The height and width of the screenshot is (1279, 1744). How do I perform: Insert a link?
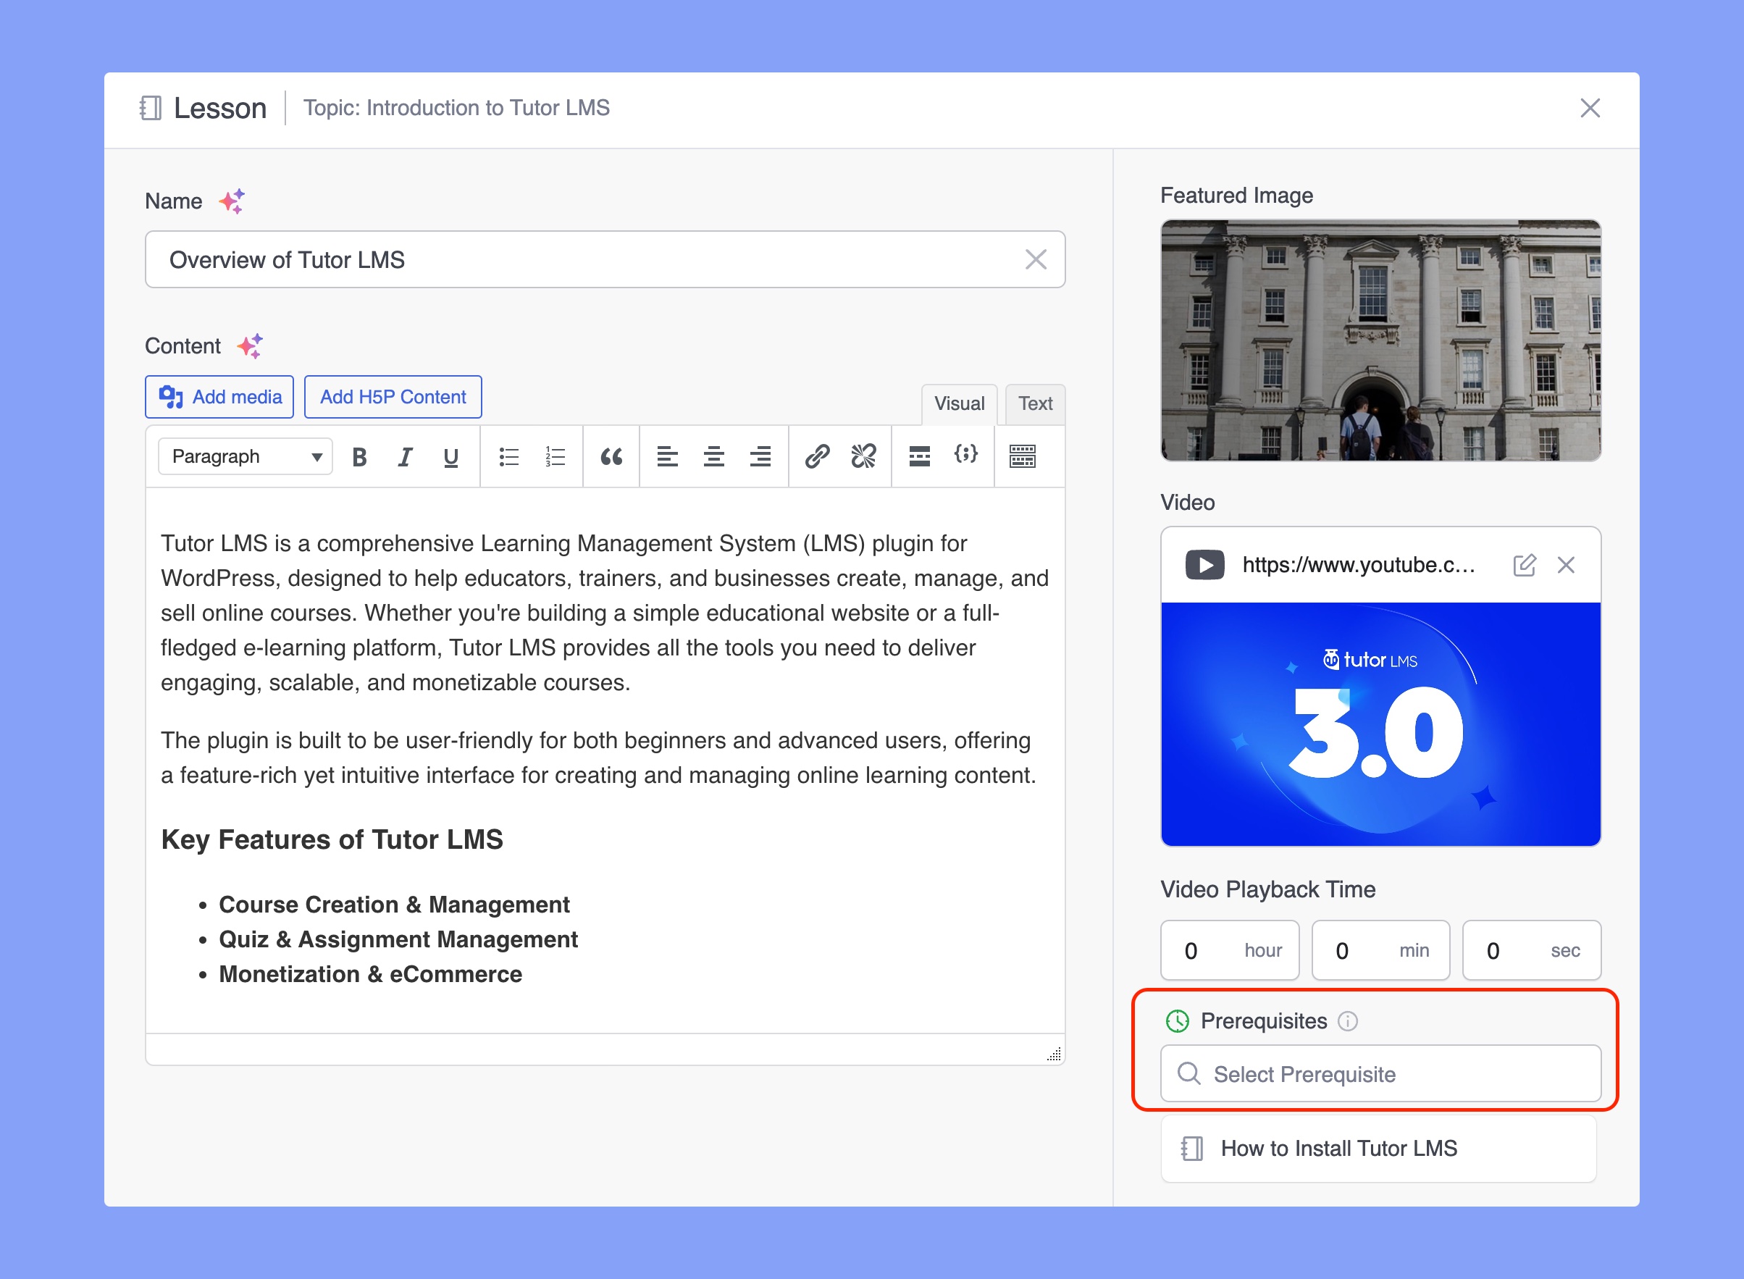click(x=817, y=457)
